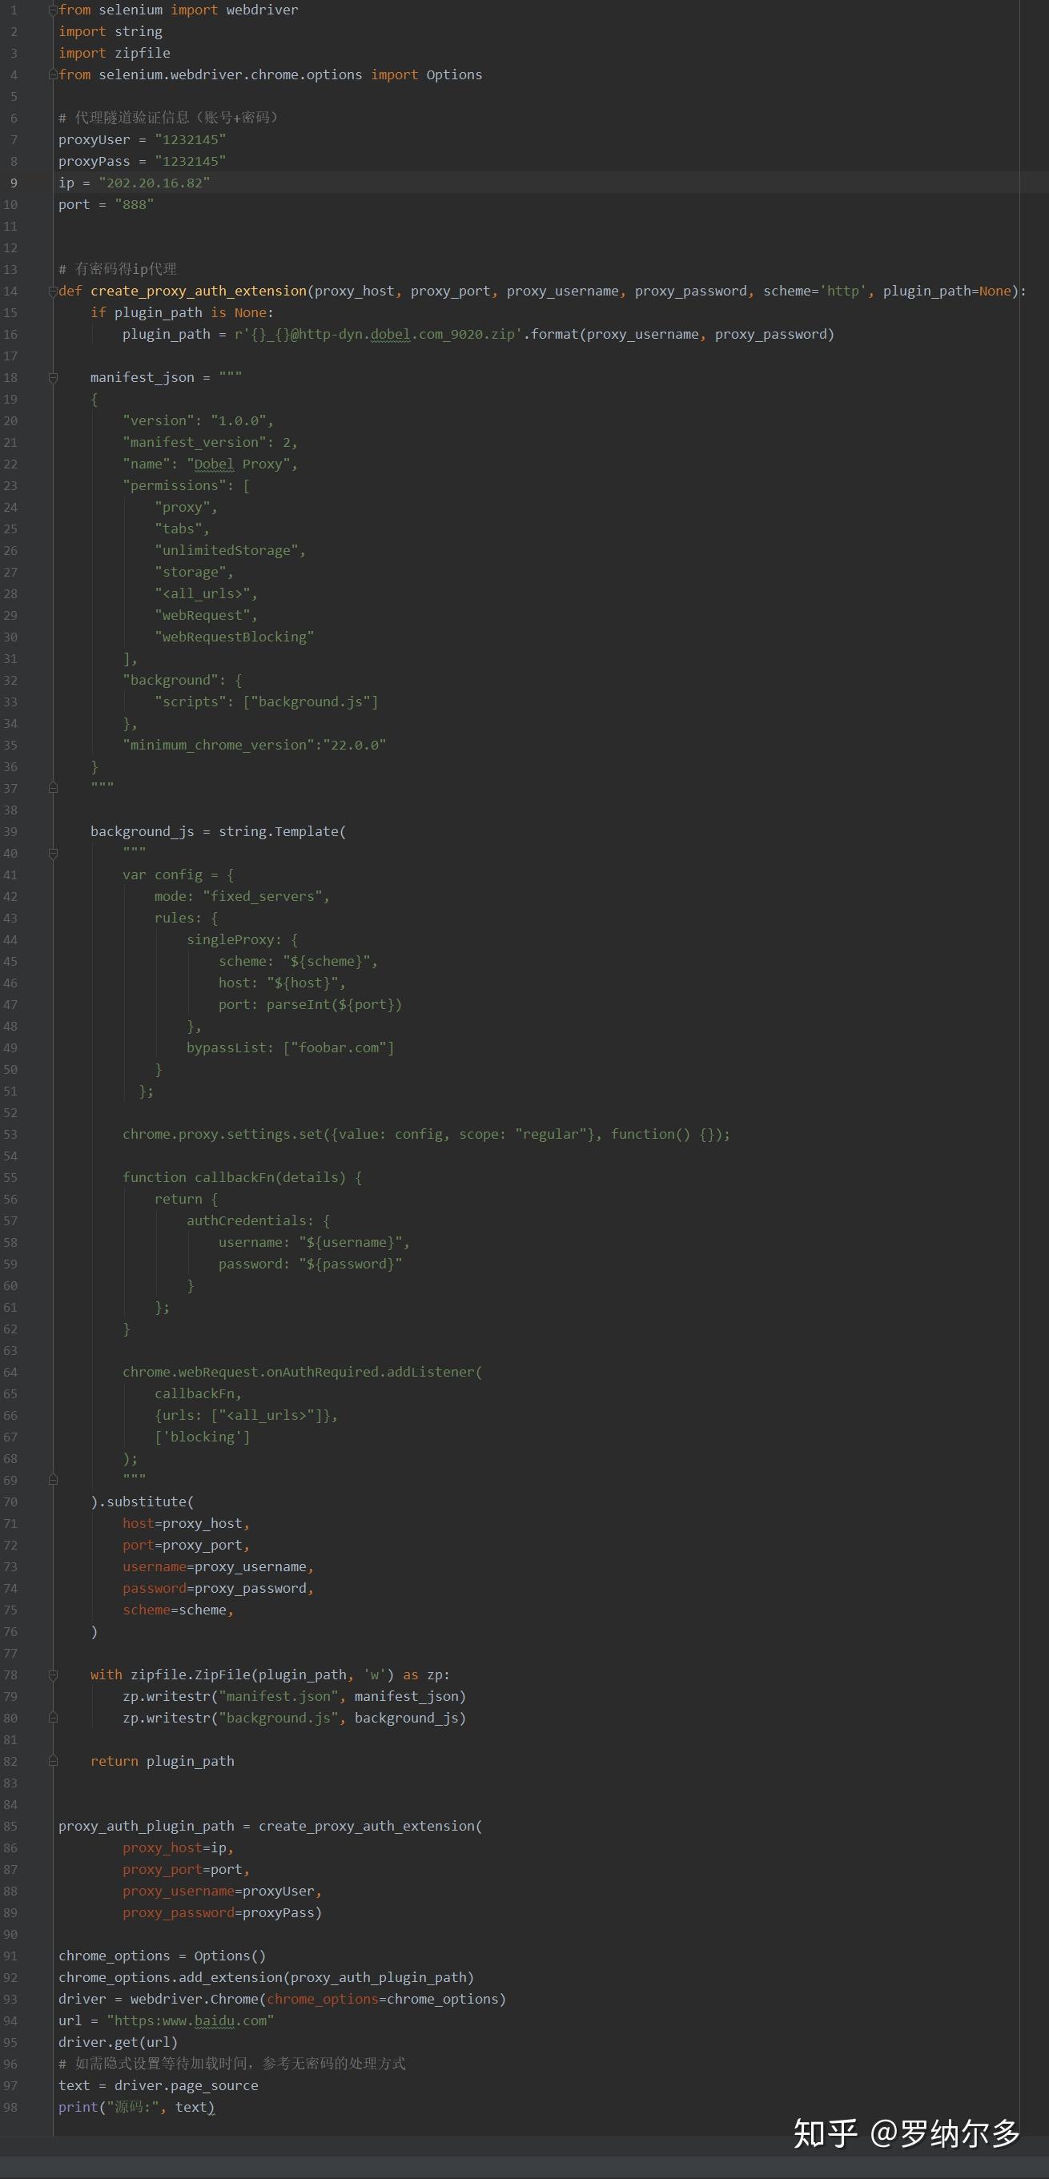1049x2179 pixels.
Task: Collapse the manifest_json string fold at line 18
Action: (54, 377)
